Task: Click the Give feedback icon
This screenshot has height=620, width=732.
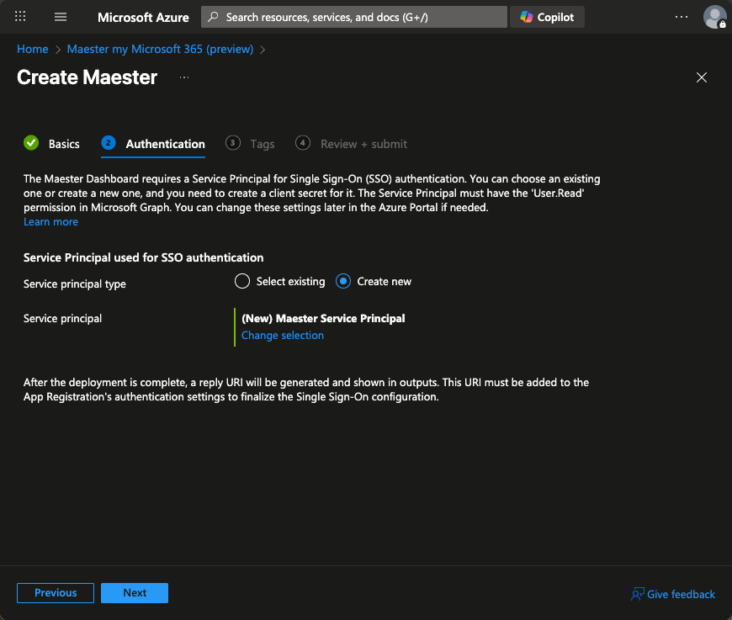Action: [638, 594]
